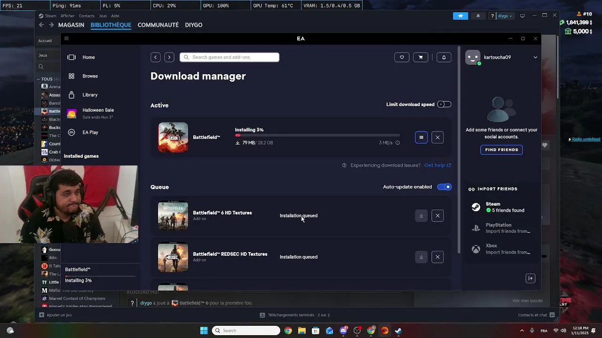Open Steam notifications bell
Viewport: 602px width, 338px height.
pyautogui.click(x=478, y=16)
